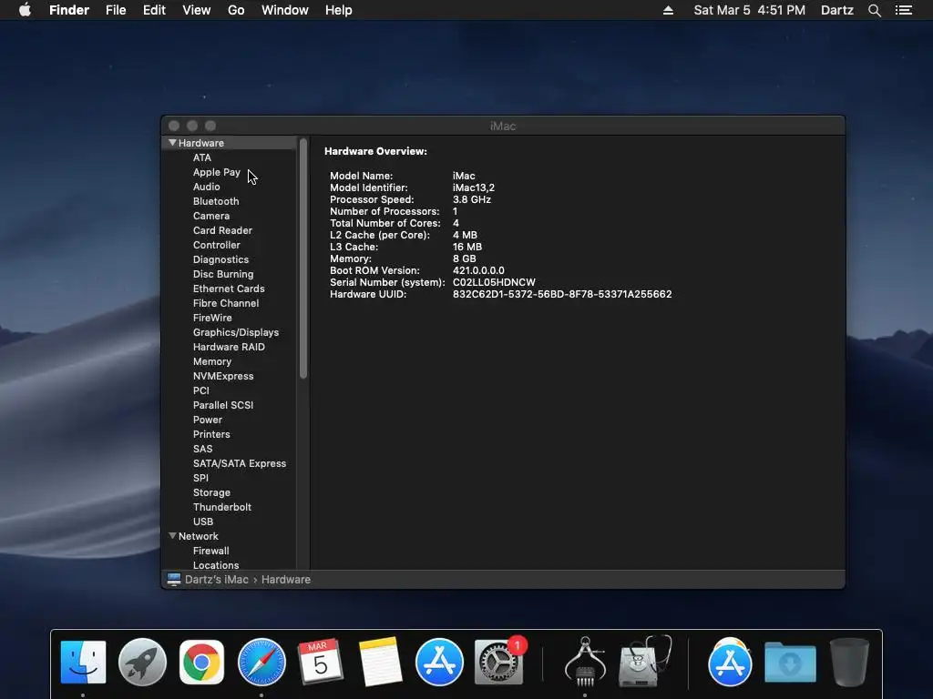Image resolution: width=933 pixels, height=699 pixels.
Task: Select Power in sidebar
Action: point(208,420)
